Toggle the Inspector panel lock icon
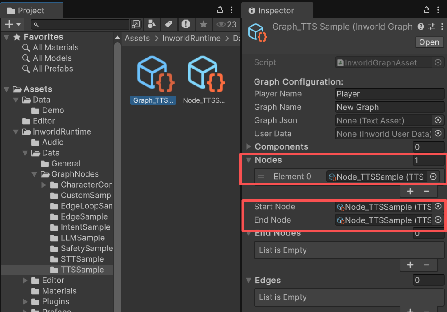Screen dimensions: 447x312 coord(426,10)
